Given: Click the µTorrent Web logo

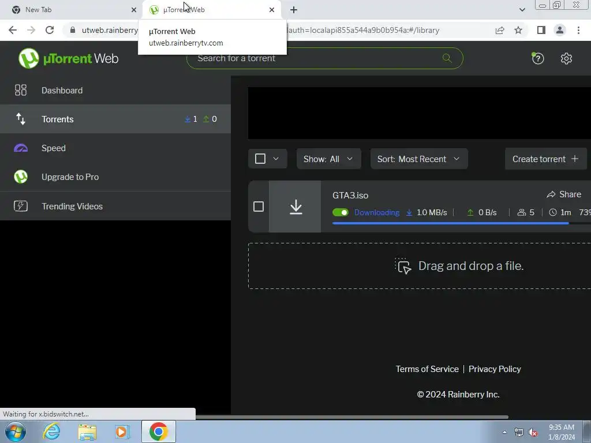Looking at the screenshot, I should coord(68,58).
